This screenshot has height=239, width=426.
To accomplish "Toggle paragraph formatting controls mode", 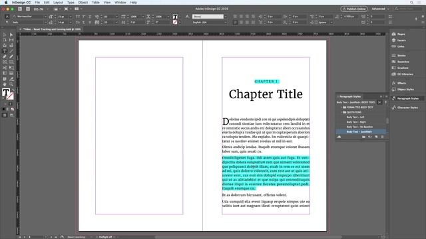I will pos(7,22).
